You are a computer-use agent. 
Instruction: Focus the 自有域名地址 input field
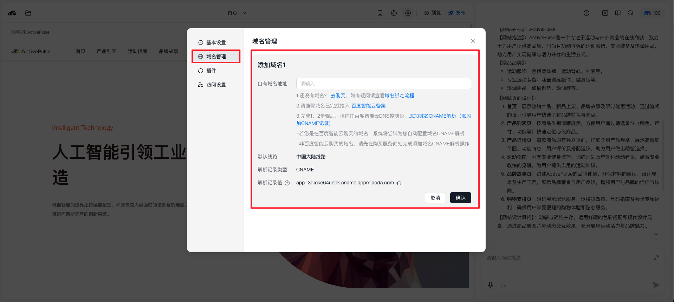(383, 84)
